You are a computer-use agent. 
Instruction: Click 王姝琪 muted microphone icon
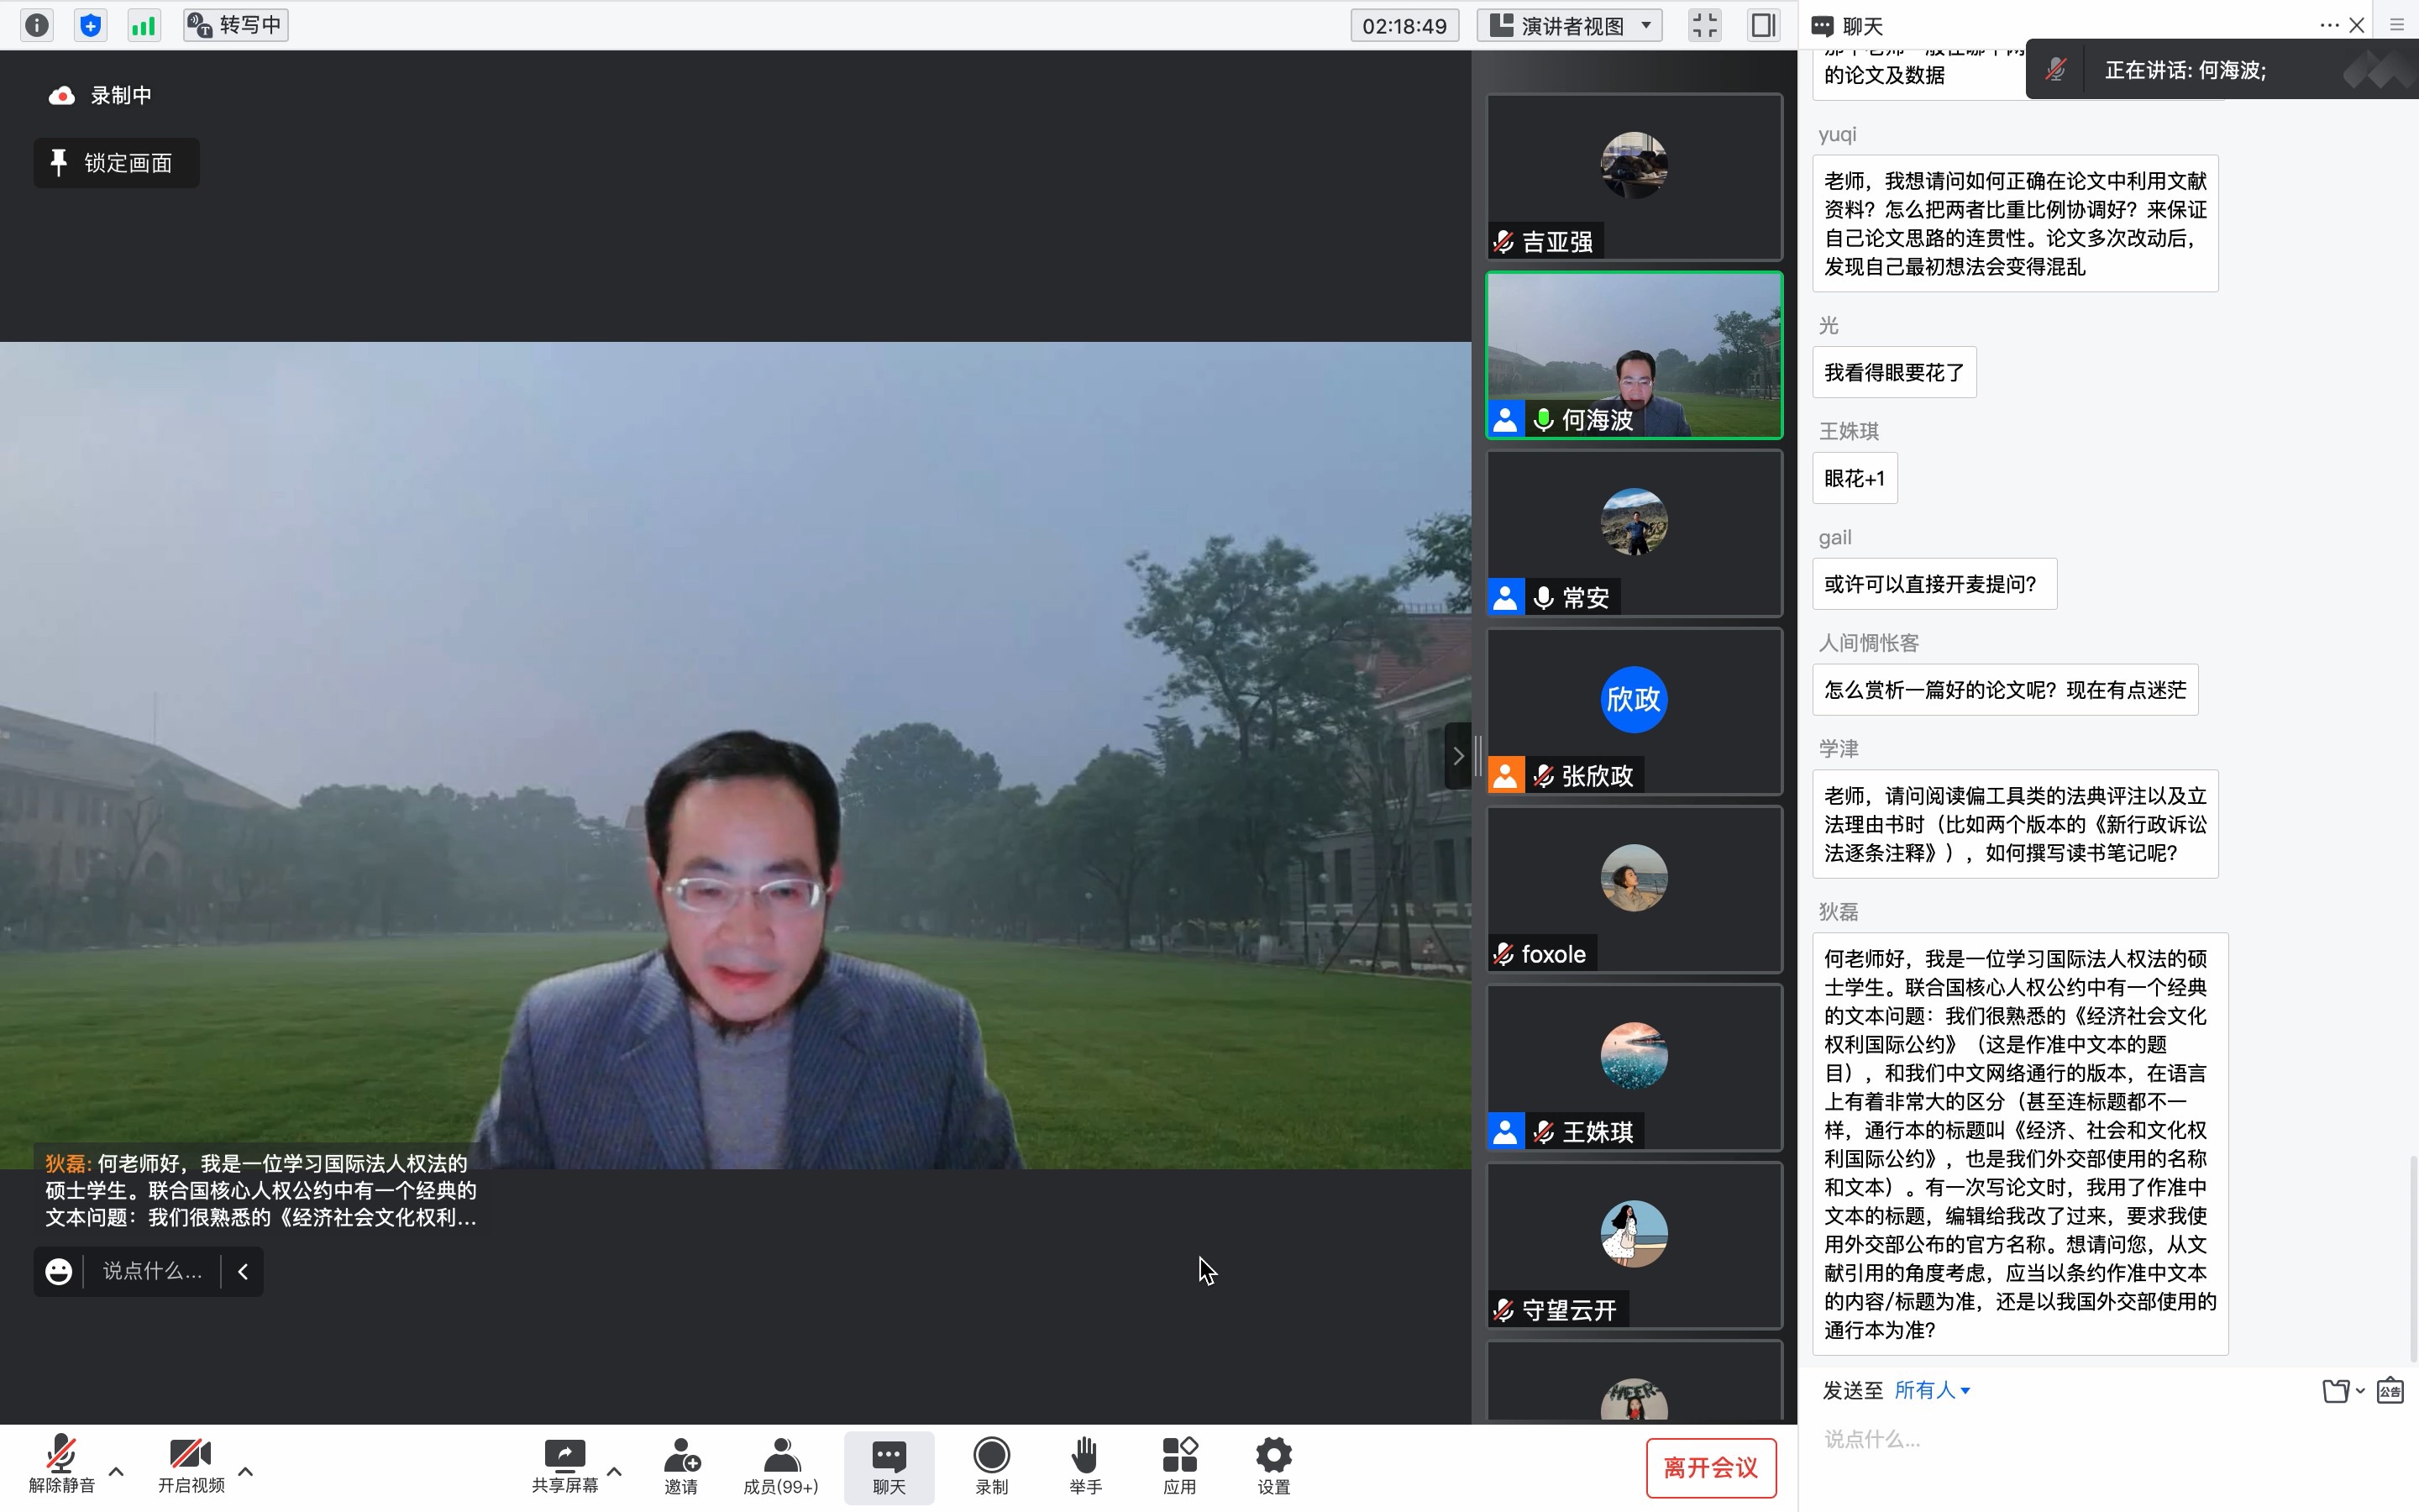1543,1132
